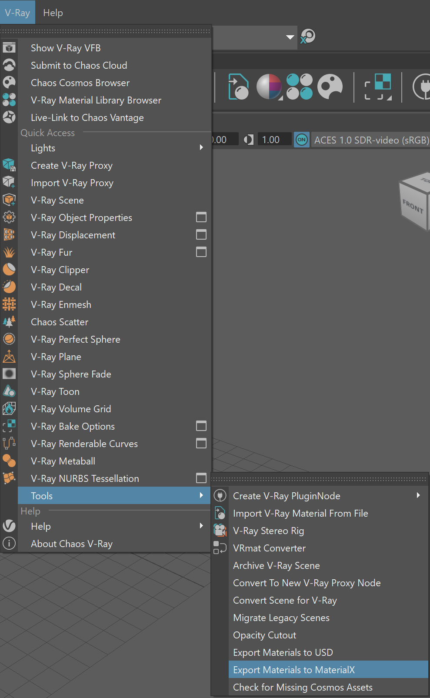
Task: Click the V-Ray Plane icon
Action: coord(9,356)
